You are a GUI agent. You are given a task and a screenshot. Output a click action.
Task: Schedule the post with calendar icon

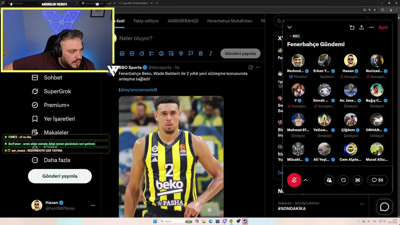point(171,53)
